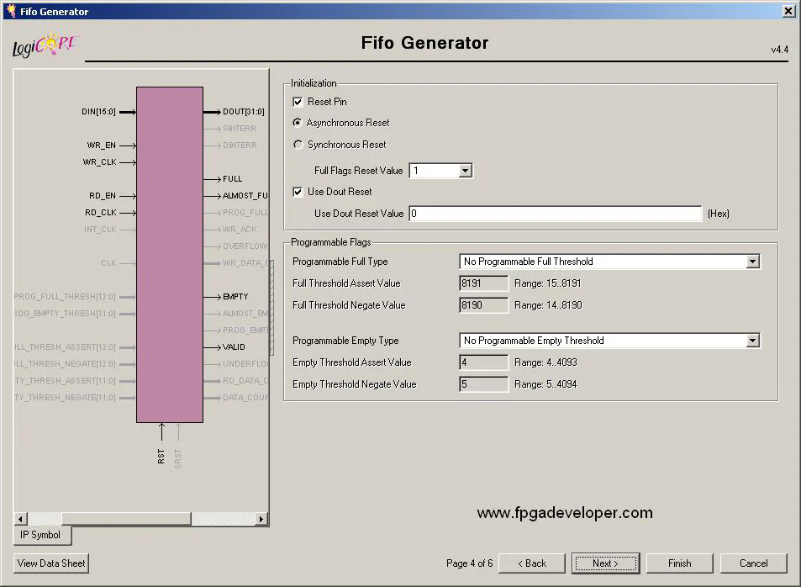
Task: Expand the Programmable Empty Type dropdown
Action: pyautogui.click(x=752, y=341)
